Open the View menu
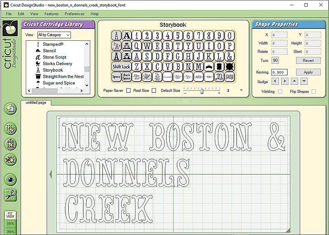329x235 pixels. coord(34,14)
